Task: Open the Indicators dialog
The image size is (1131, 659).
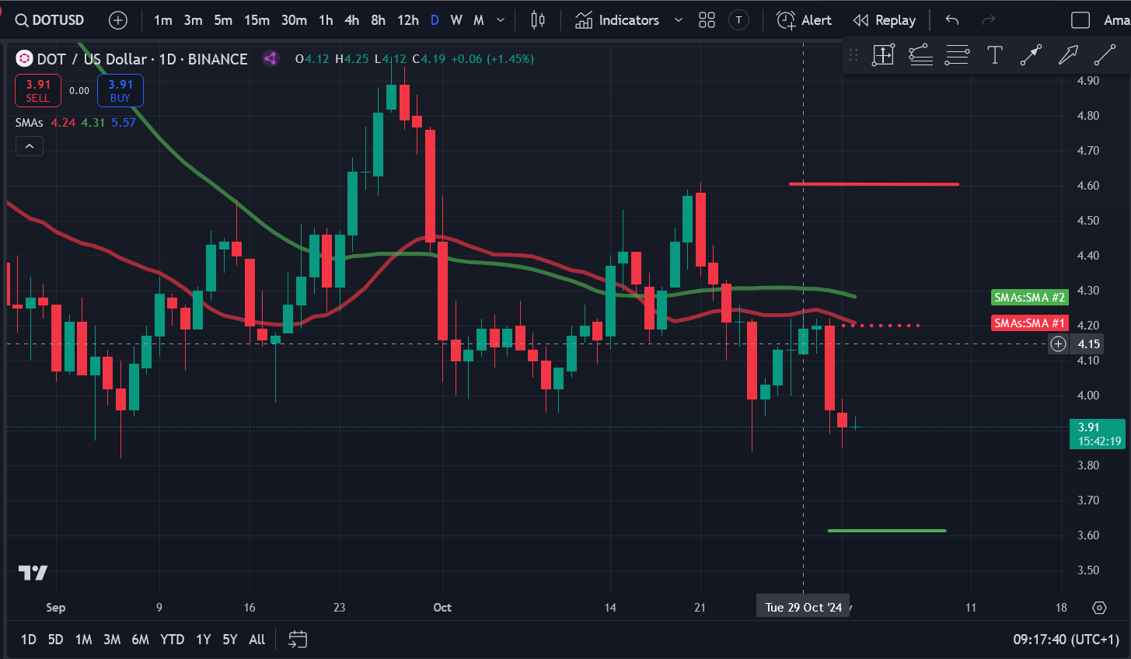Action: pyautogui.click(x=617, y=20)
